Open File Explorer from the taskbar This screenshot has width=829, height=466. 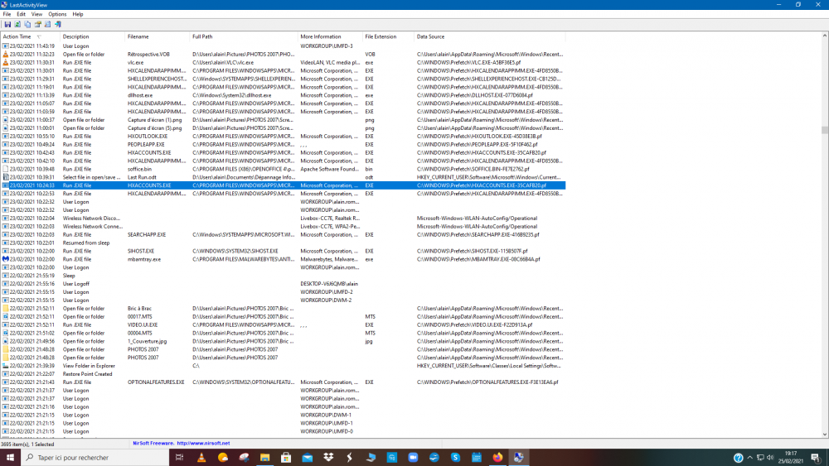click(265, 458)
